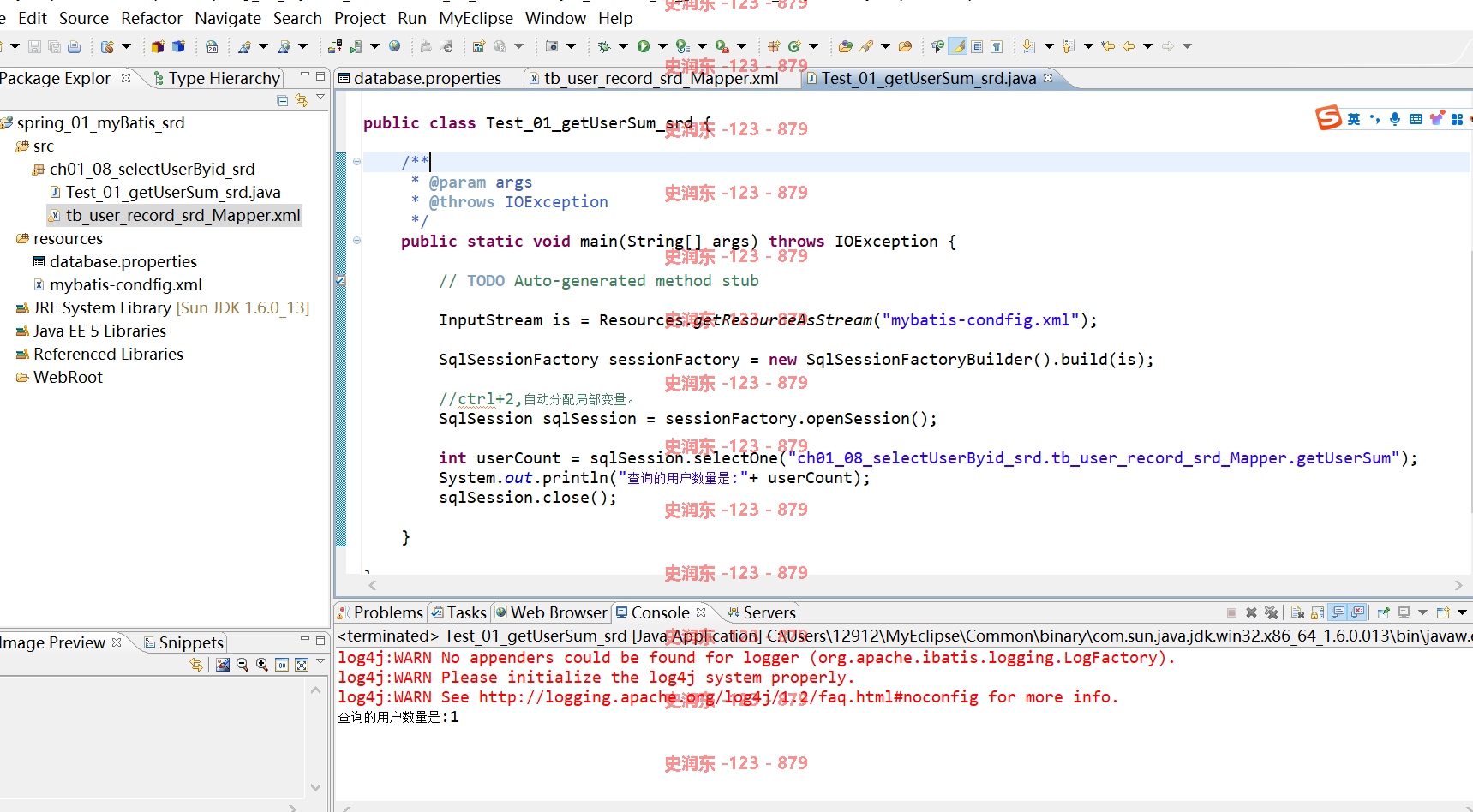Toggle Show Console on Standard Out change
Image resolution: width=1473 pixels, height=812 pixels.
pyautogui.click(x=1338, y=612)
